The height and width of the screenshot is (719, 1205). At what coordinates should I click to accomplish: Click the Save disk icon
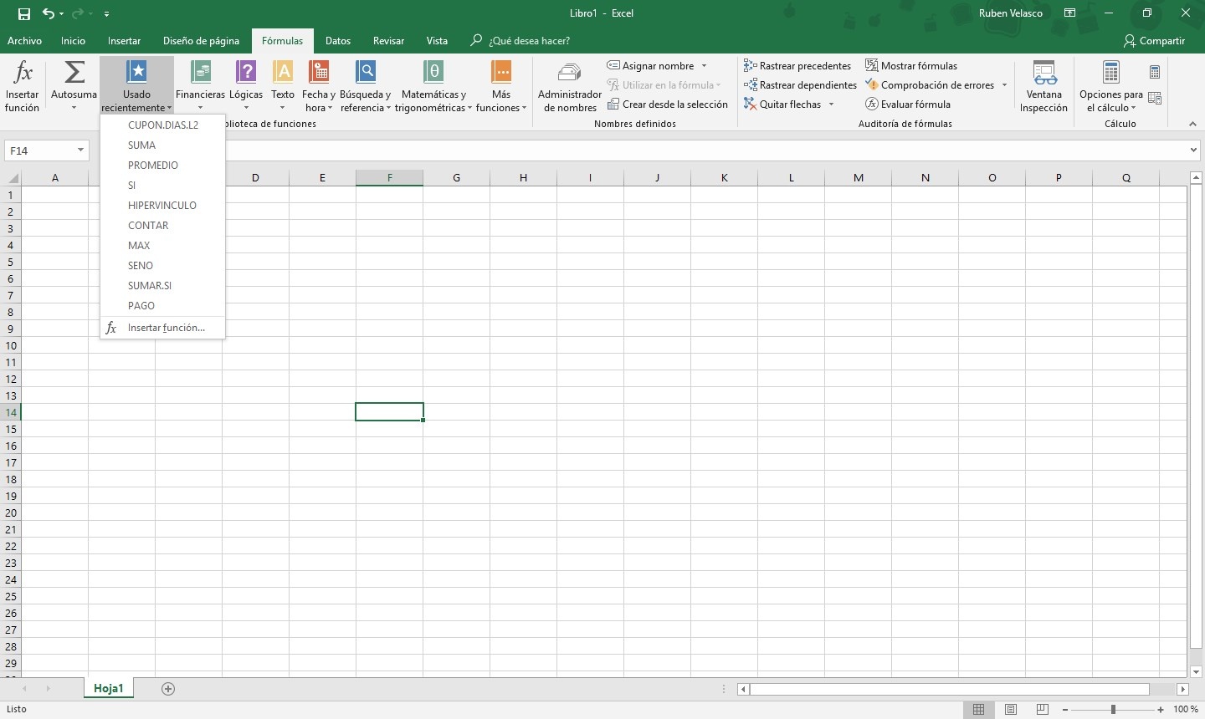tap(23, 13)
